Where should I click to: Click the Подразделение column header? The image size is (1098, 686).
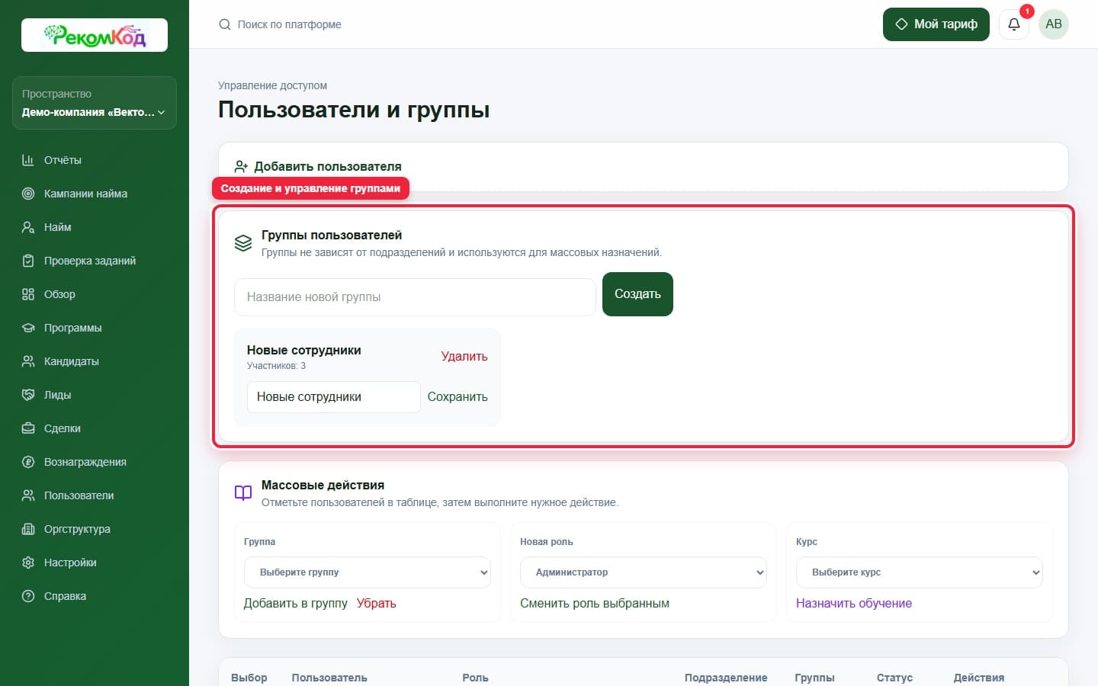(x=726, y=678)
